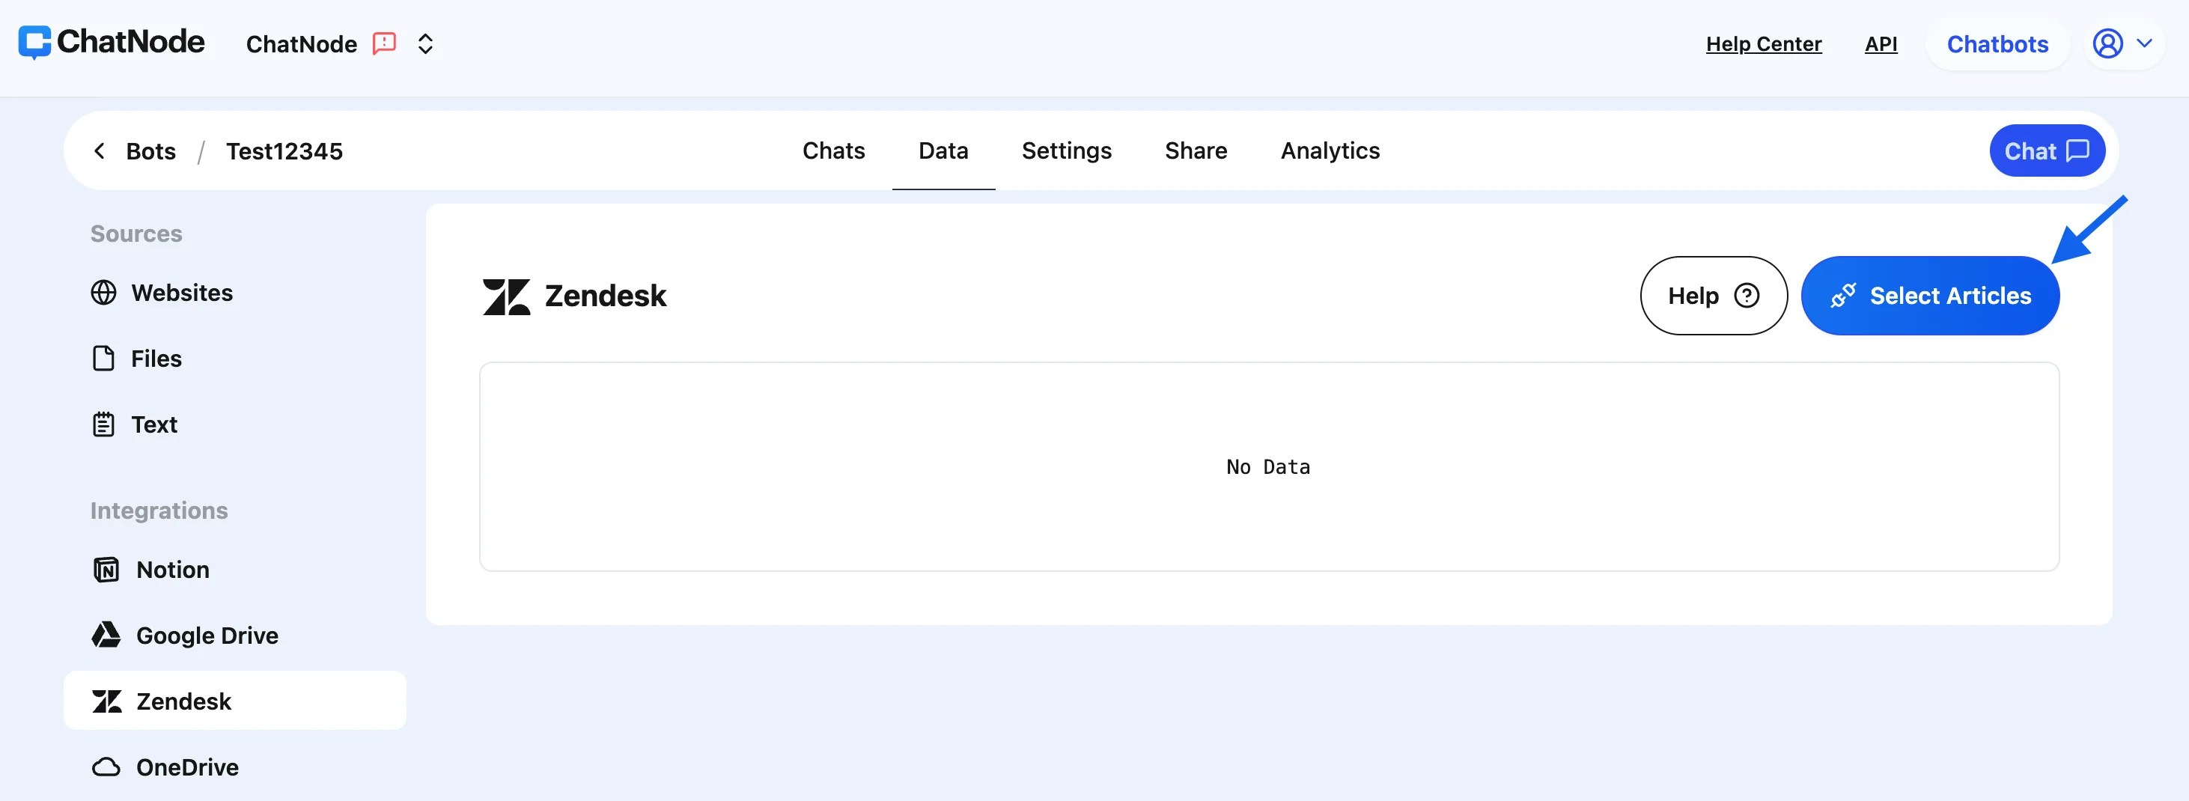This screenshot has height=801, width=2189.
Task: Select the OneDrive cloud icon
Action: point(106,766)
